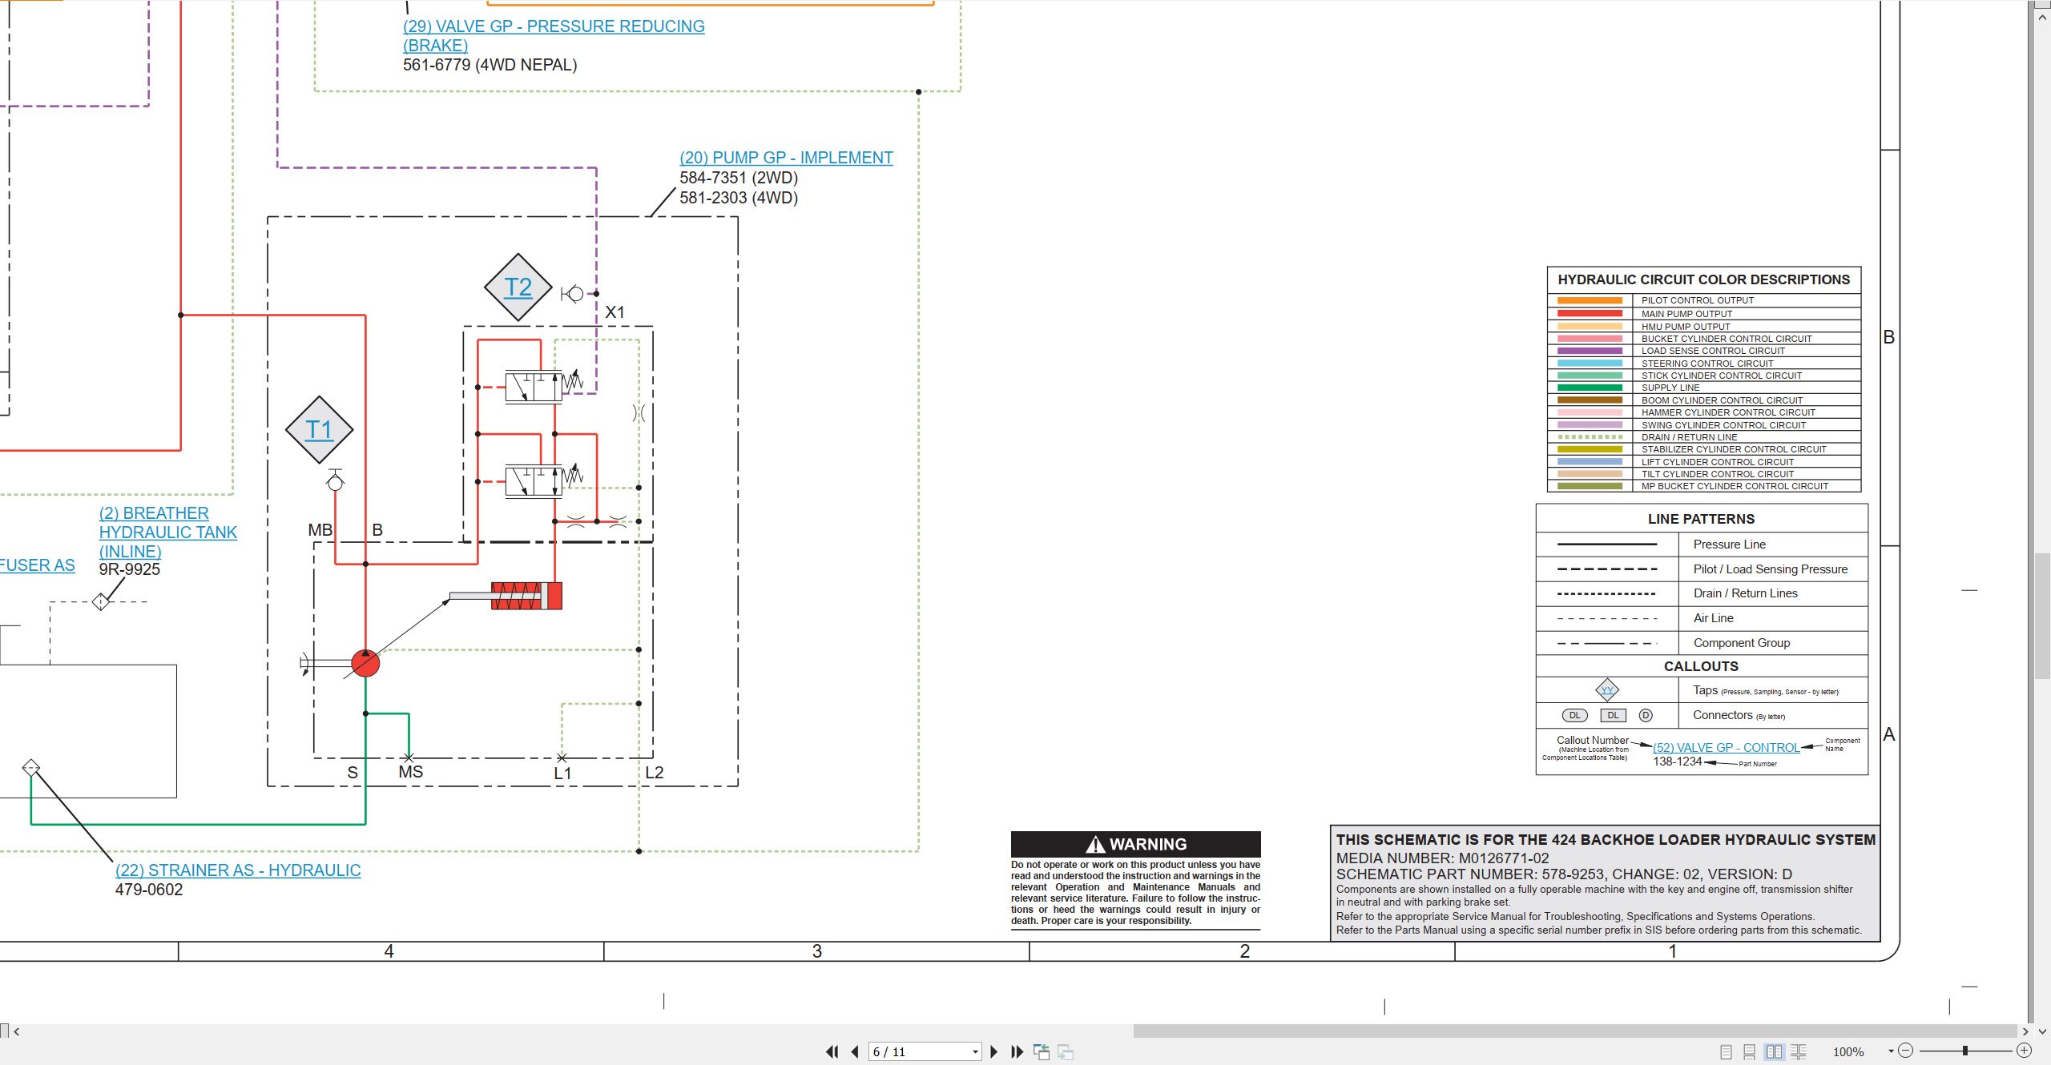The width and height of the screenshot is (2051, 1065).
Task: Click the orange Pilot Control Output swatch
Action: coord(1590,300)
